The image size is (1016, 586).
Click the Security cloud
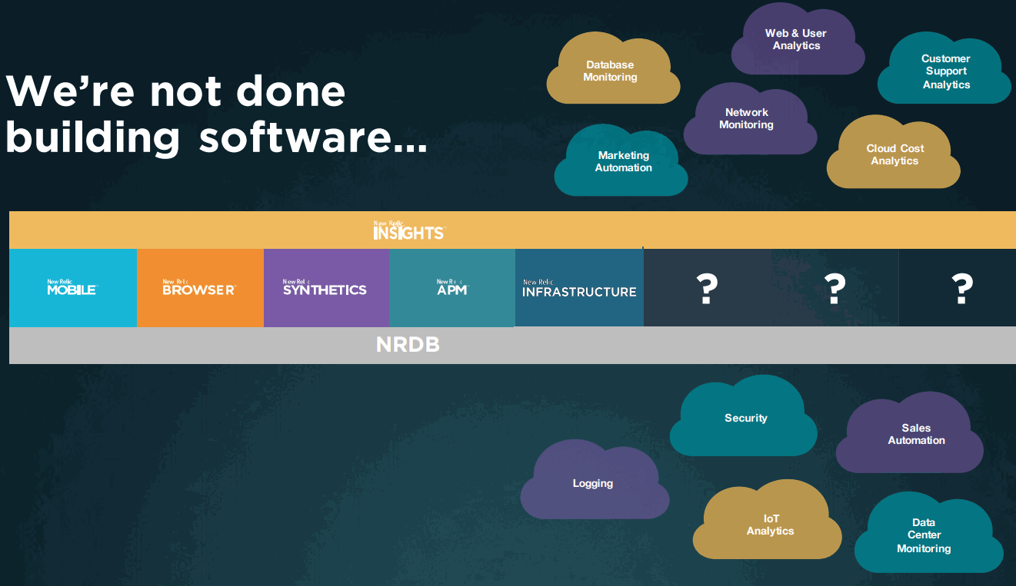click(x=743, y=416)
